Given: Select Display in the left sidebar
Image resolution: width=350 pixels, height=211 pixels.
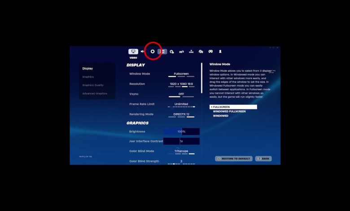Looking at the screenshot, I should [87, 69].
